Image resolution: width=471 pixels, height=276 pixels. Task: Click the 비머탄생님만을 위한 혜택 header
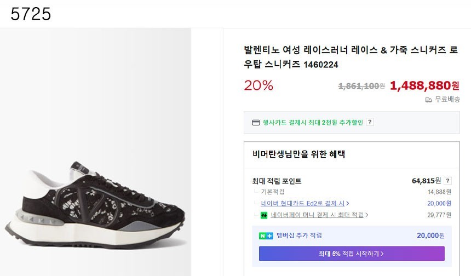coord(298,154)
